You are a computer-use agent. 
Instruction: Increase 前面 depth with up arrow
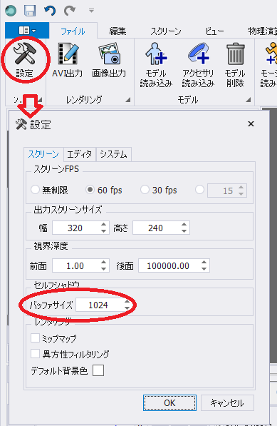tap(103, 262)
